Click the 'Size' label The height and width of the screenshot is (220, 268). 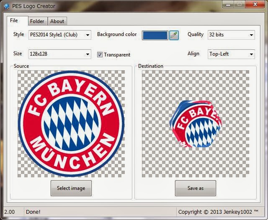18,54
